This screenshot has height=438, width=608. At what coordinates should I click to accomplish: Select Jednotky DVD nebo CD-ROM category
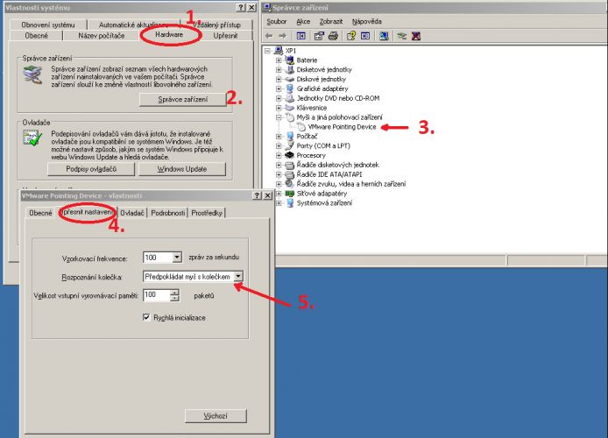(338, 98)
